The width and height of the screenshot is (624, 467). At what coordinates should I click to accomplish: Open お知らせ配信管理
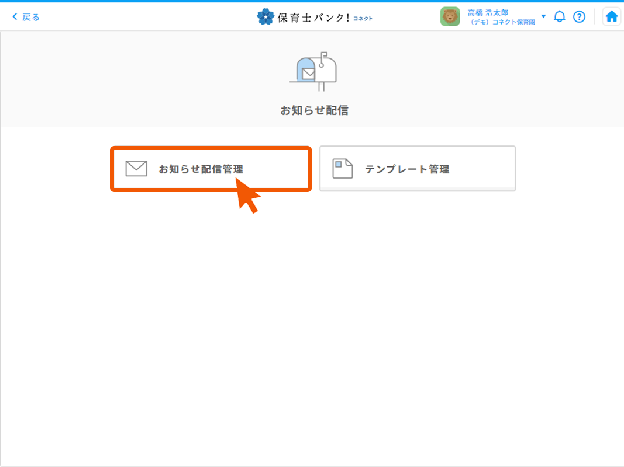tap(201, 169)
